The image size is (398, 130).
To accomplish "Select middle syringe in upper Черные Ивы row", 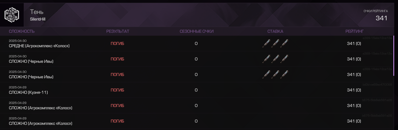I will (x=275, y=59).
